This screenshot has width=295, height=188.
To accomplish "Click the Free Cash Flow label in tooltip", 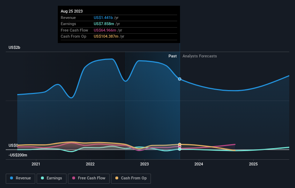I will pyautogui.click(x=74, y=30).
